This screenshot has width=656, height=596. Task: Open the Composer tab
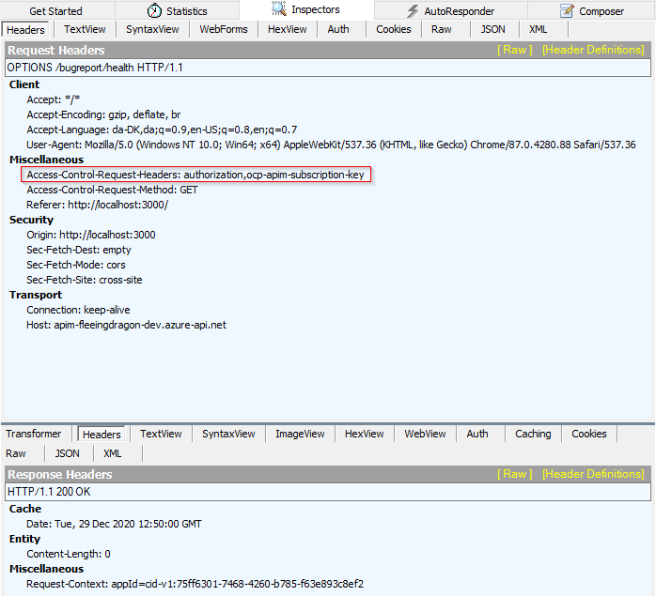[591, 11]
